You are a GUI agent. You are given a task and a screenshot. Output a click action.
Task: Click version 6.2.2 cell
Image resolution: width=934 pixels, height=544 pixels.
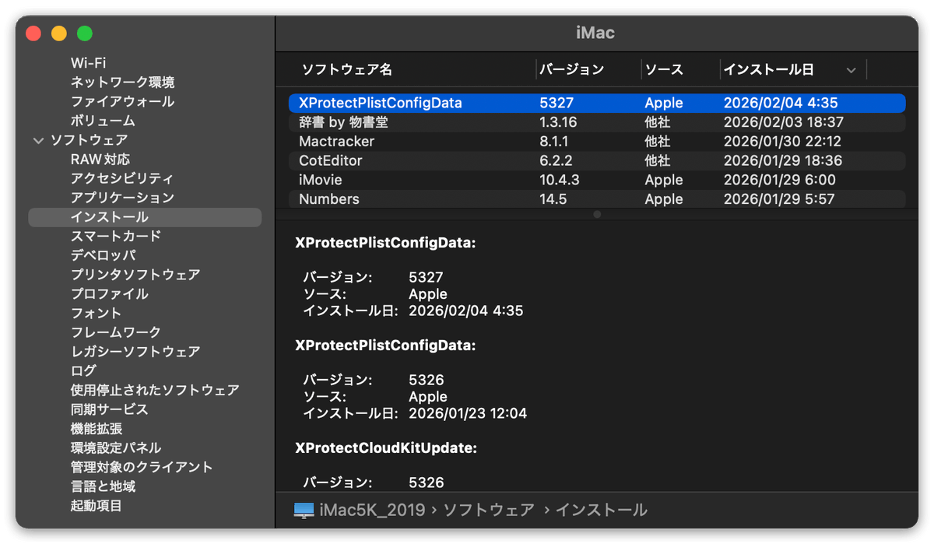(556, 161)
